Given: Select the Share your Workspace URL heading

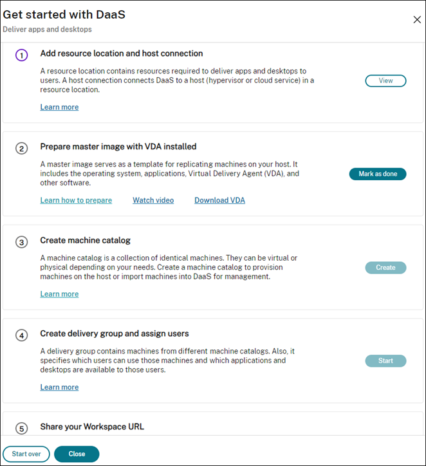Looking at the screenshot, I should click(x=92, y=427).
